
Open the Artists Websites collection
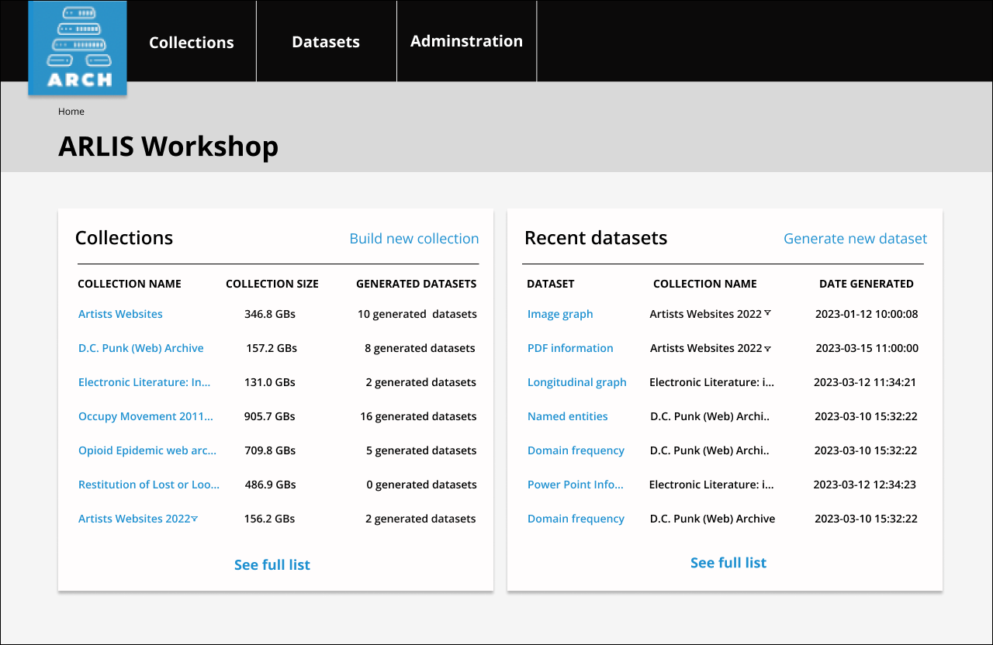click(x=120, y=314)
